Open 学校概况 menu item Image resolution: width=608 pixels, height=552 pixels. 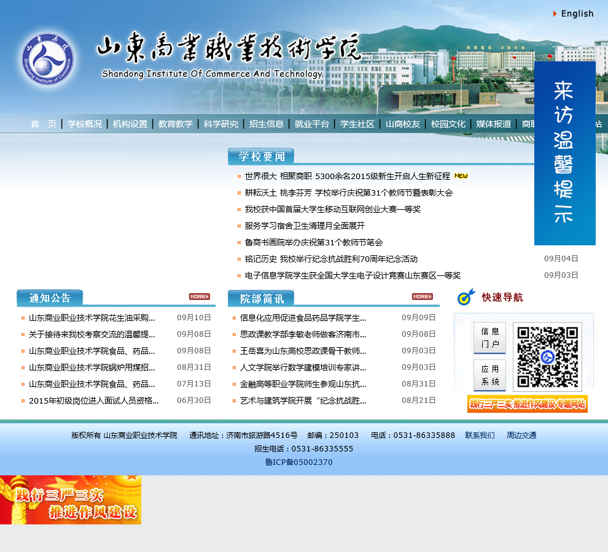85,124
